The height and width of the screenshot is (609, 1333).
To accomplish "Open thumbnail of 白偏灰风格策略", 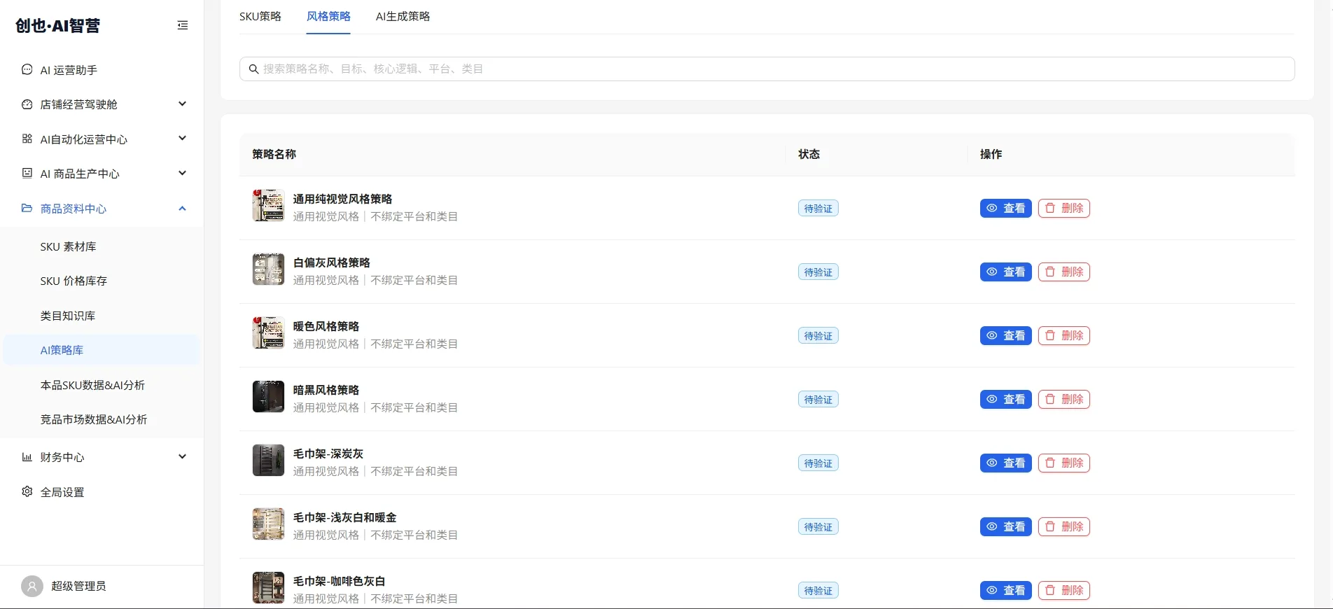I will tap(268, 269).
